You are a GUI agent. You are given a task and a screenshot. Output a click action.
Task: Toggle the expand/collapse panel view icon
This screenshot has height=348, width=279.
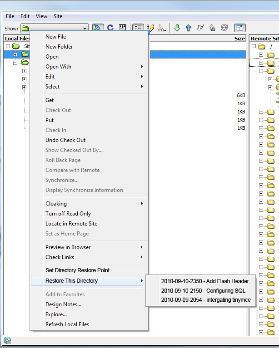coord(240,28)
